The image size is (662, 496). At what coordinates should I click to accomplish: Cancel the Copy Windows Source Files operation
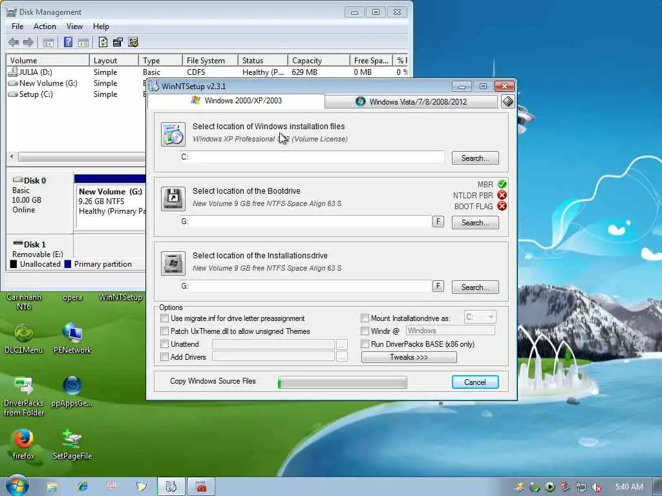[x=475, y=382]
